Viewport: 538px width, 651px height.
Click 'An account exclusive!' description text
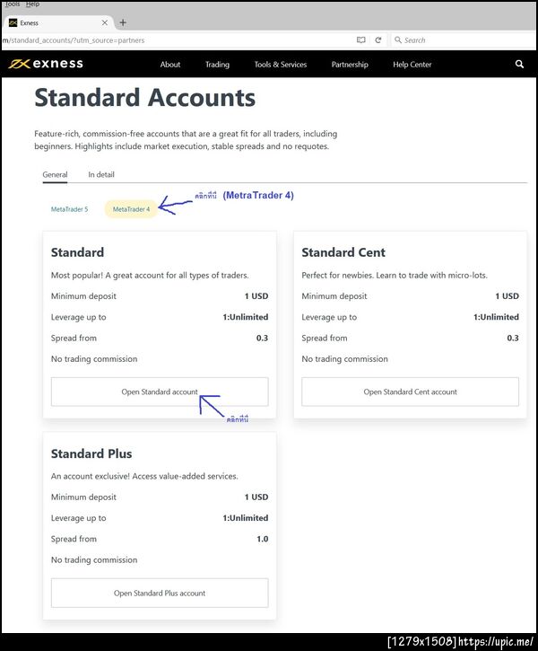(144, 476)
